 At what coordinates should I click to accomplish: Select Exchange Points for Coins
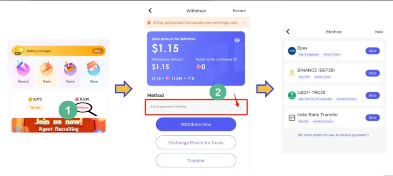(196, 142)
